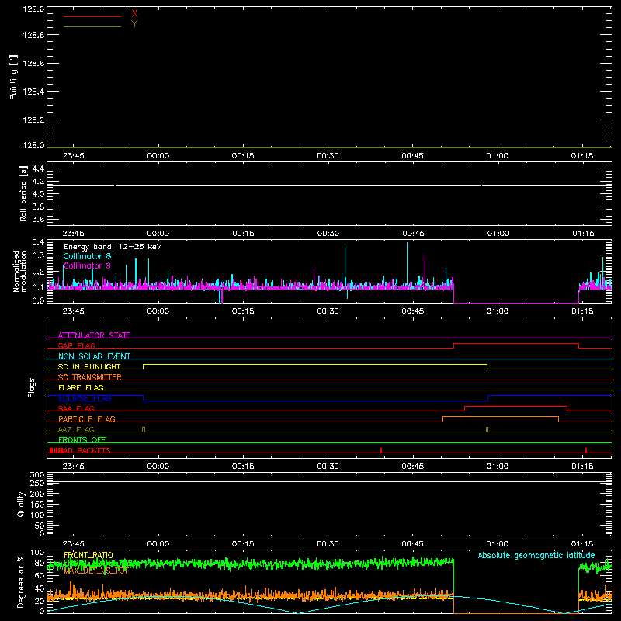Screen dimensions: 621x621
Task: Click the 'Normalized modulation' axis title
Action: point(19,271)
